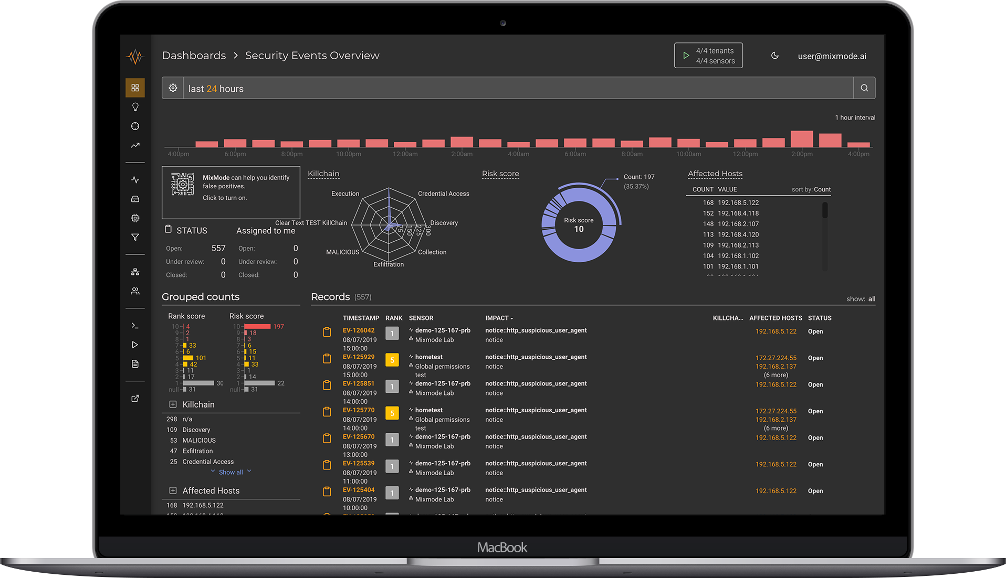1006x578 pixels.
Task: Open query settings gear icon
Action: tap(173, 88)
